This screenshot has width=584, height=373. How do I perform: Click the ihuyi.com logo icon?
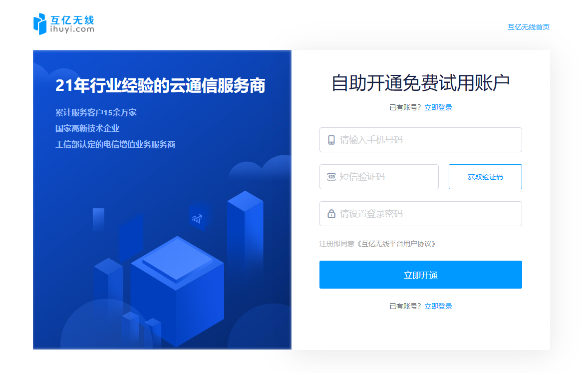pos(40,24)
